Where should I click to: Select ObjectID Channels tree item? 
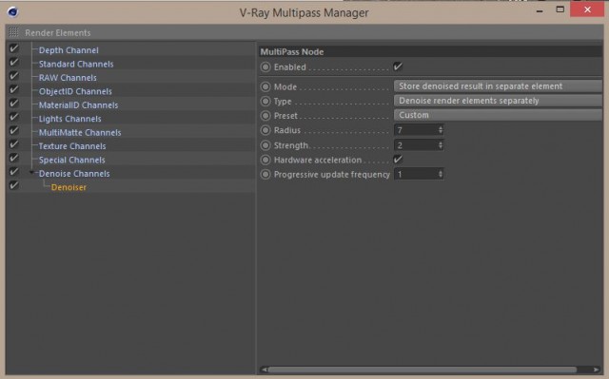tap(75, 91)
